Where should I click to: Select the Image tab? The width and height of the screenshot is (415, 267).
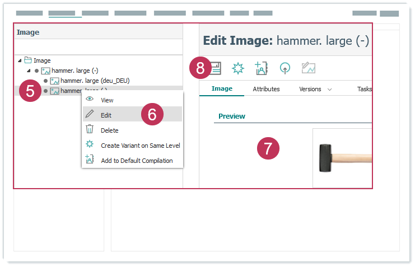(x=222, y=89)
